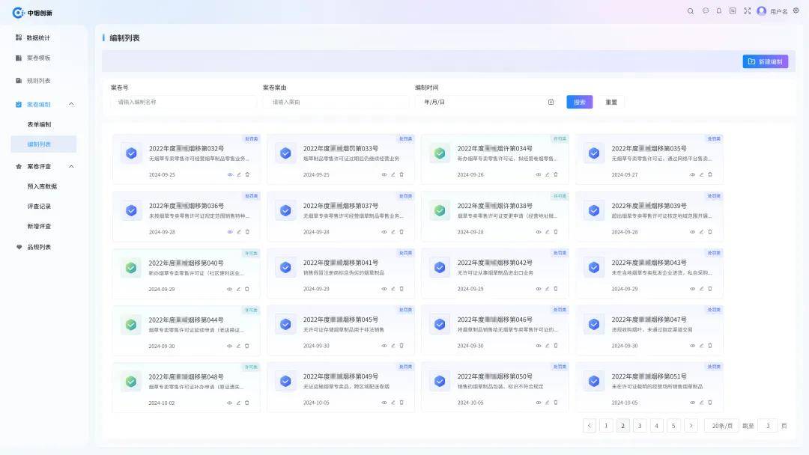
Task: Click the fullscreen expand icon in header
Action: tap(747, 11)
